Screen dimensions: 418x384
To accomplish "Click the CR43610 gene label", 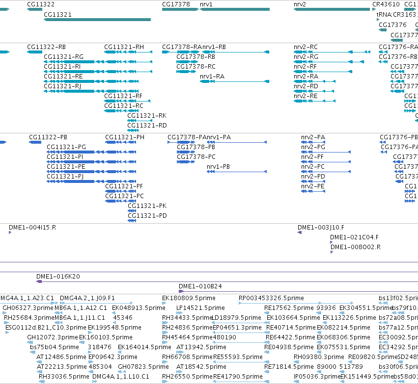I will [386, 4].
